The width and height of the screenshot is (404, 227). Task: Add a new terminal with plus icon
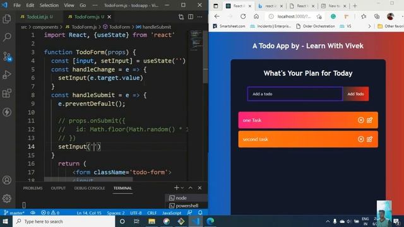point(177,188)
